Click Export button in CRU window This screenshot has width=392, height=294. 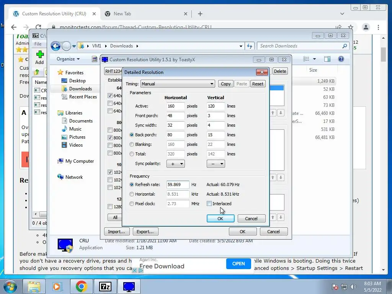click(145, 232)
